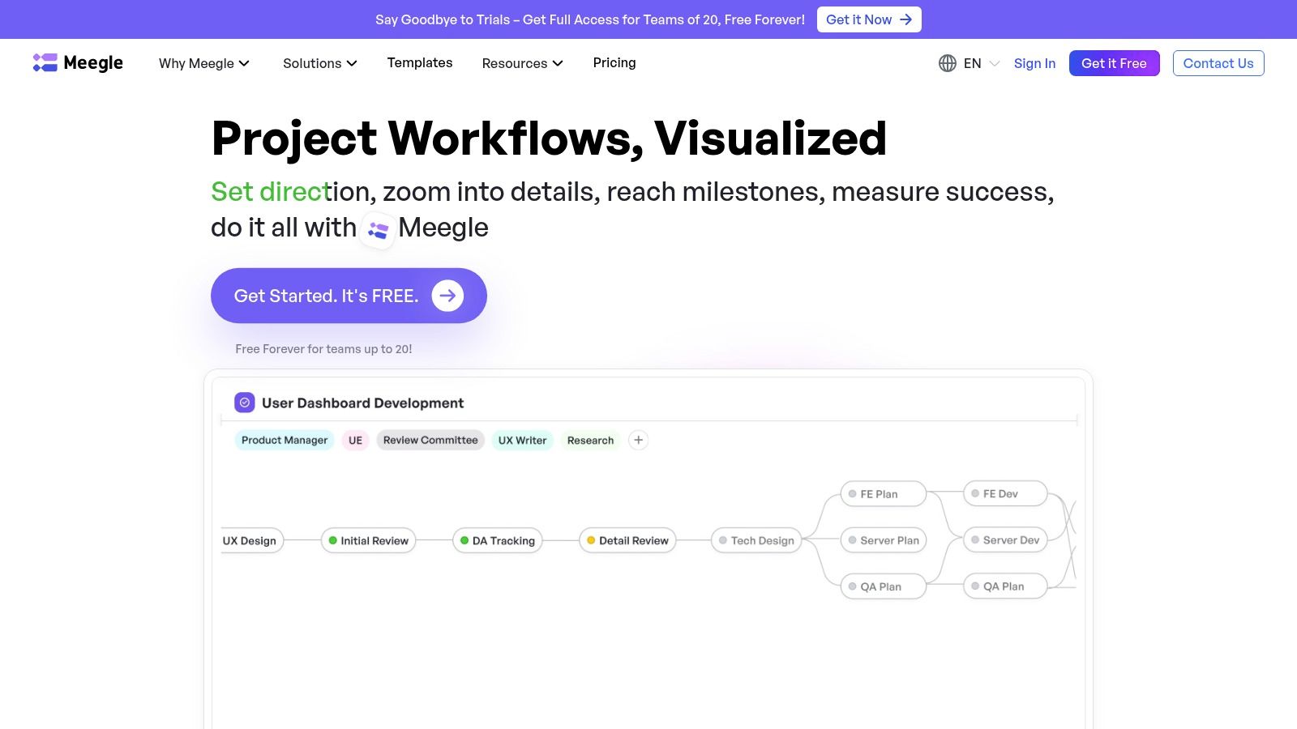Click the Get Started. It's FREE. button
Viewport: 1297px width, 729px height.
coord(349,296)
